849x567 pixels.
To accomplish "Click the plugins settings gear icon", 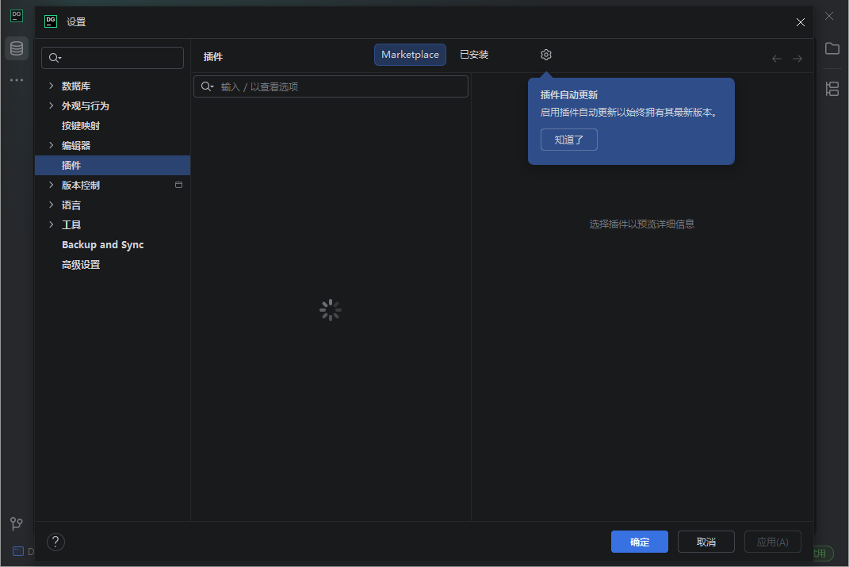I will 545,55.
